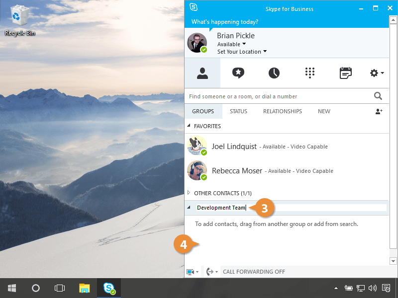Open the Contacts tab icon
The image size is (398, 298).
point(202,73)
